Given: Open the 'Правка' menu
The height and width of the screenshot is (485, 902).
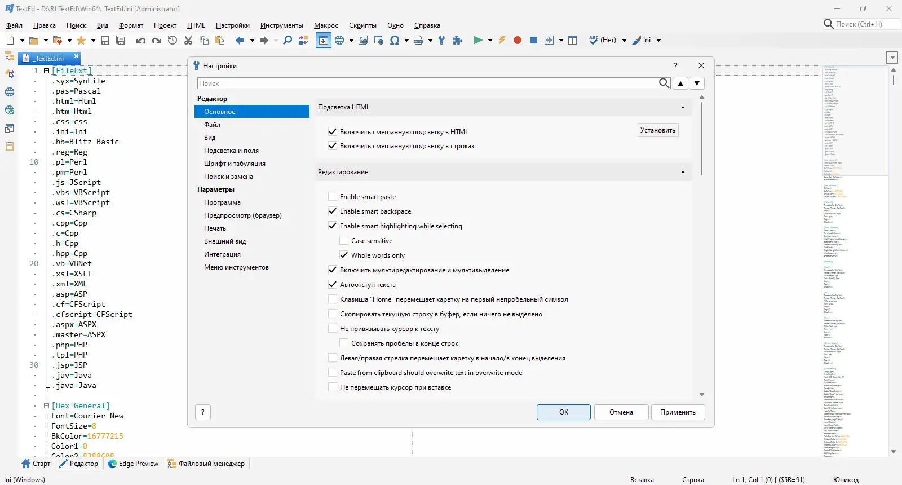Looking at the screenshot, I should (45, 25).
